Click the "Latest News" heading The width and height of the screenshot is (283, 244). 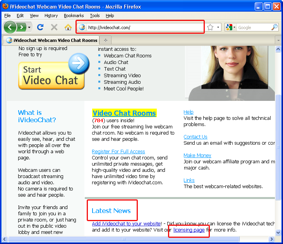(x=111, y=211)
